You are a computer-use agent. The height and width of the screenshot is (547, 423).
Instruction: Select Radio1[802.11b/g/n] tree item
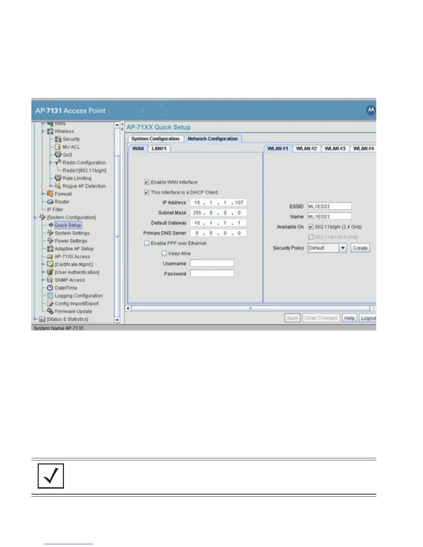click(84, 171)
